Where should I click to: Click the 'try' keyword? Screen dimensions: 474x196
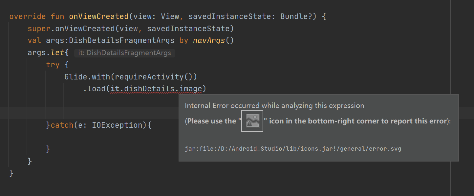coord(53,65)
